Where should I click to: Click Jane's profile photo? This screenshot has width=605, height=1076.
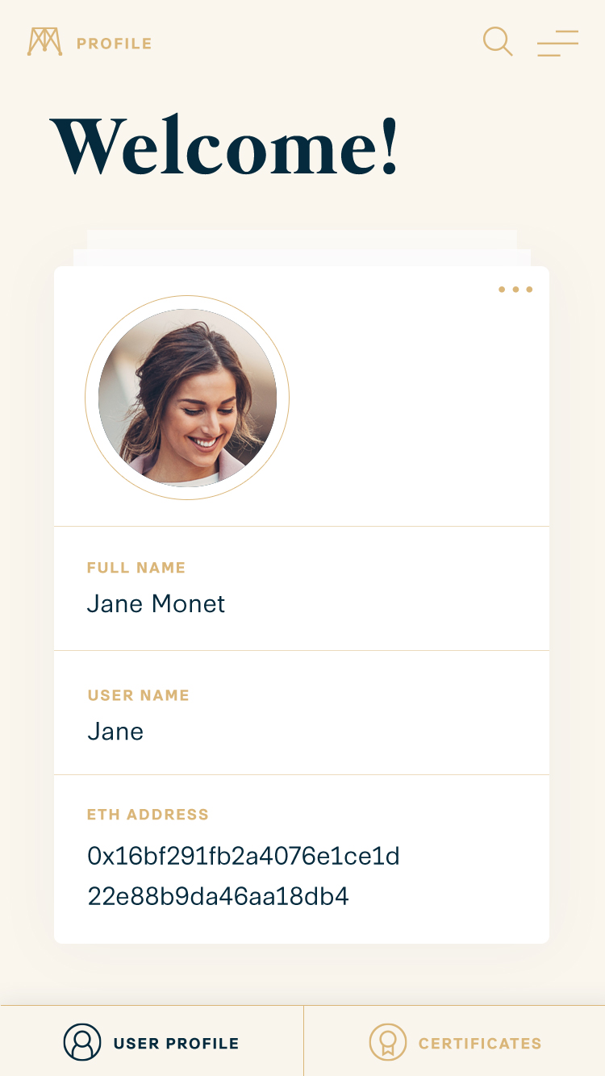coord(187,398)
